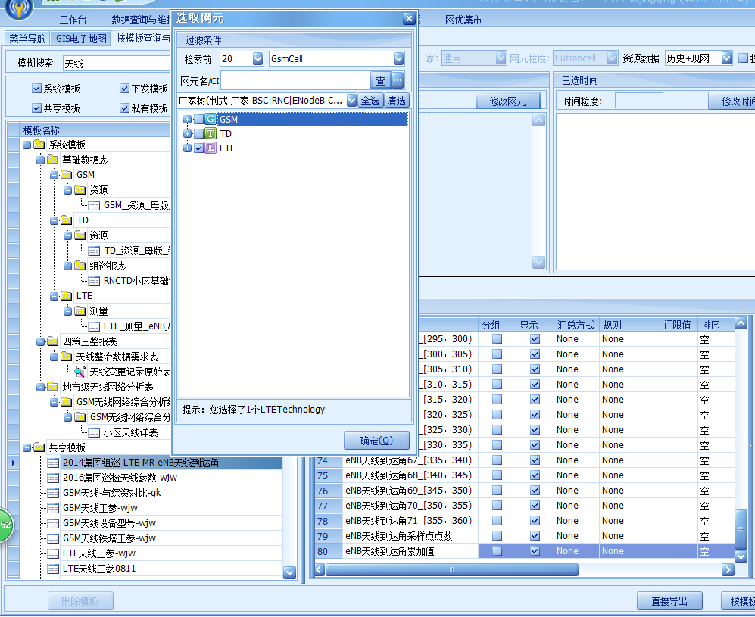The image size is (755, 617).
Task: Check the TD checkbox in dialog tree
Action: [198, 133]
